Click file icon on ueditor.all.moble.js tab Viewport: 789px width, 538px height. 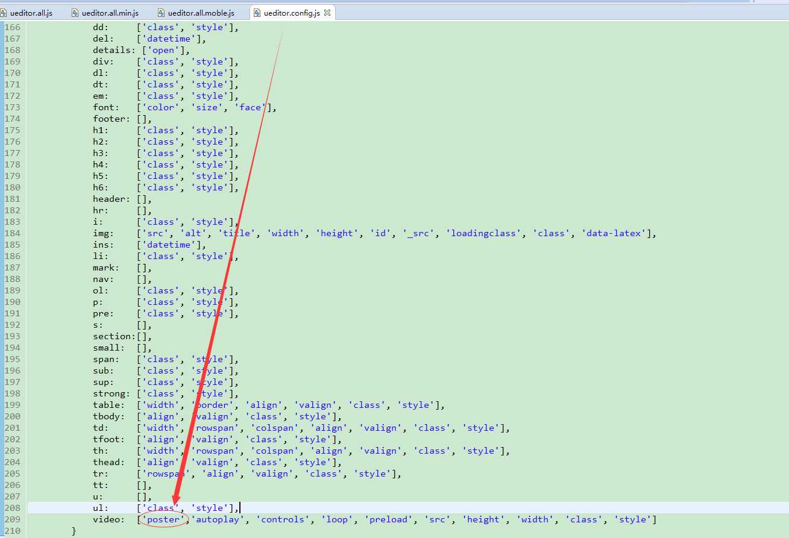(x=162, y=13)
